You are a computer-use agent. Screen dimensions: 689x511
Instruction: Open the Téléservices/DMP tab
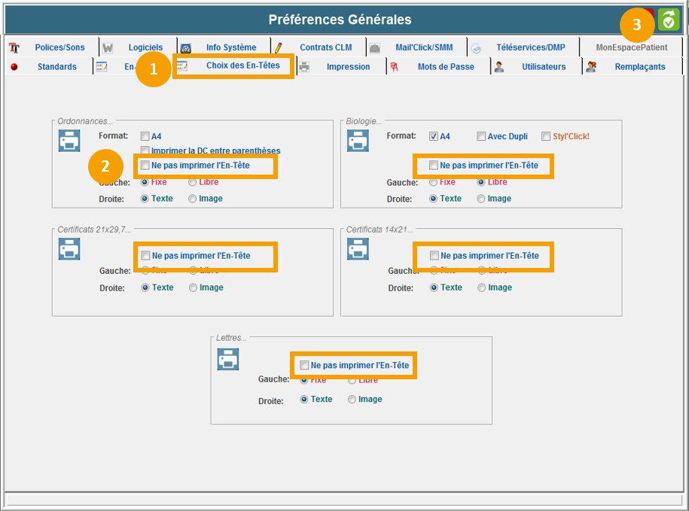[530, 47]
